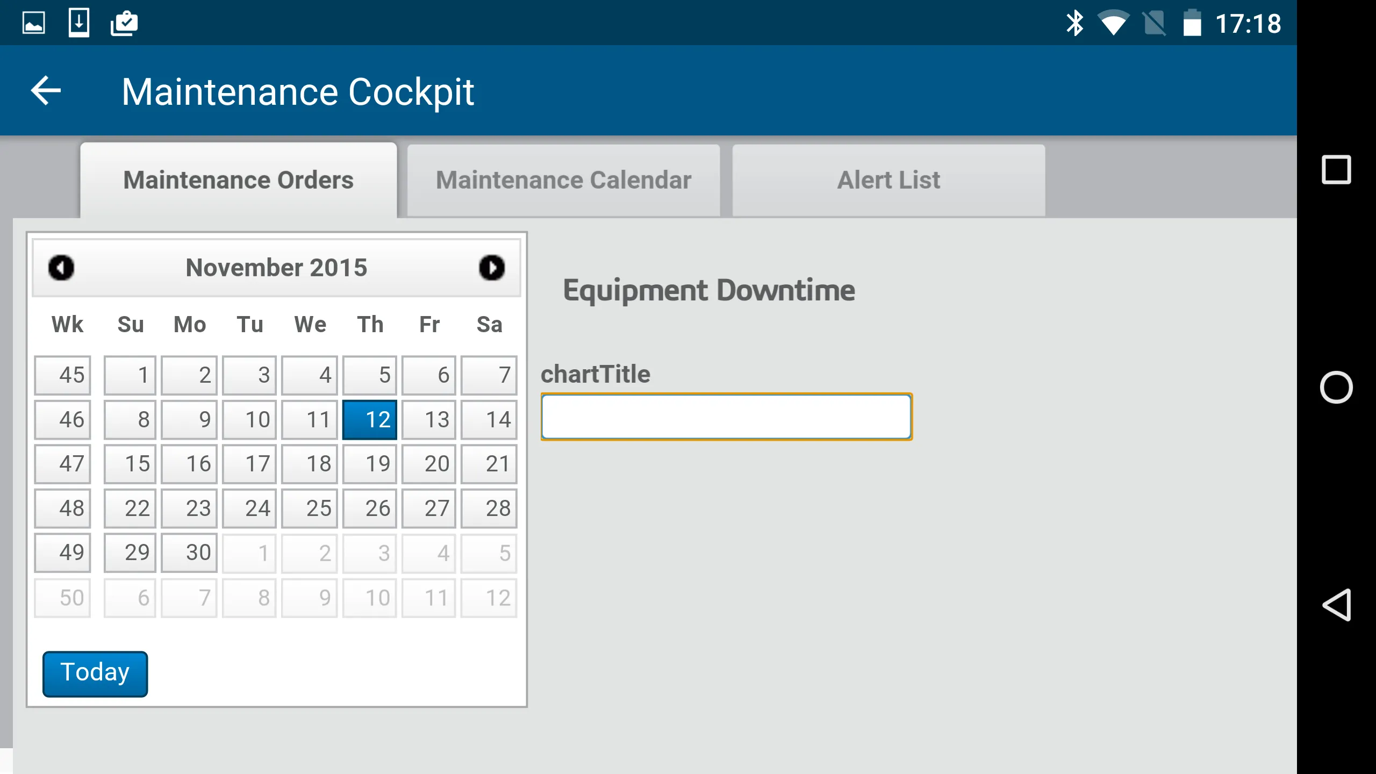This screenshot has width=1376, height=774.
Task: Select greyed December 6 date
Action: pos(130,598)
